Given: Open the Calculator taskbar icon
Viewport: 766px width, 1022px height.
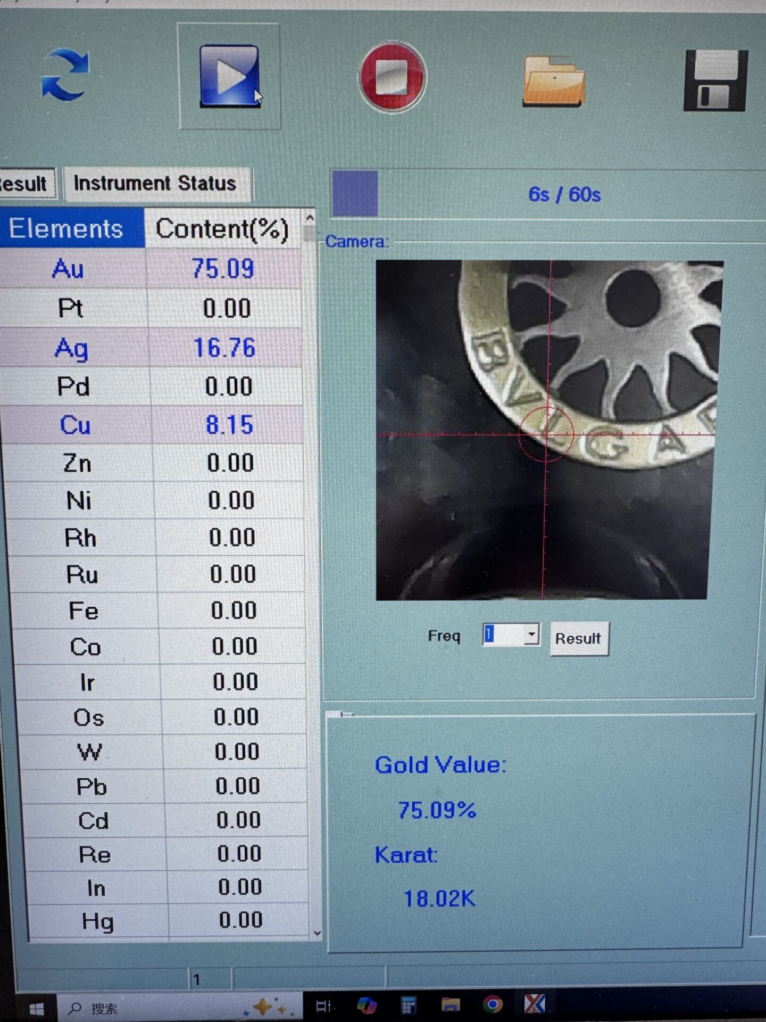Looking at the screenshot, I should pyautogui.click(x=409, y=1005).
